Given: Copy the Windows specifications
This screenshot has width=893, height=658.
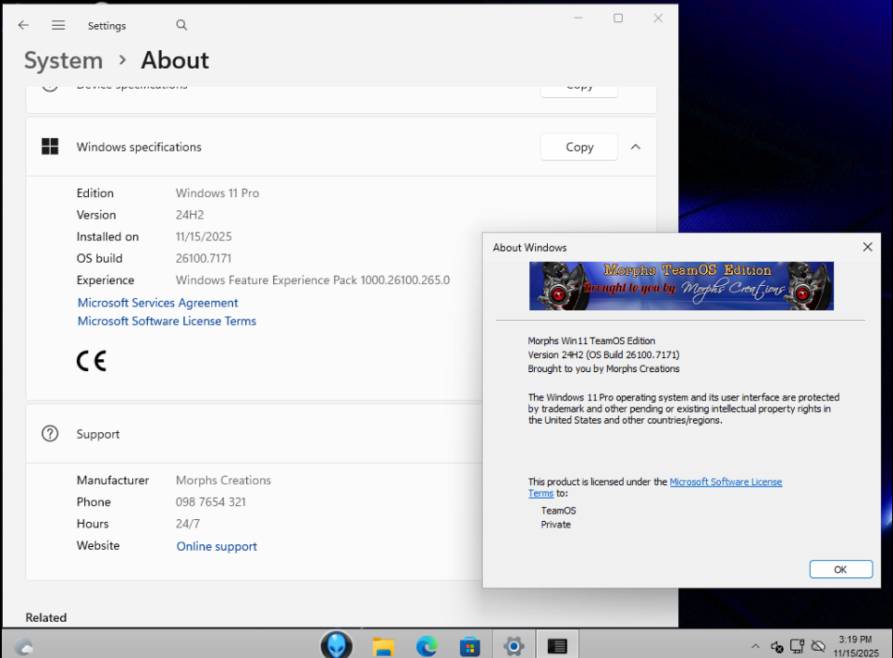Looking at the screenshot, I should [579, 147].
